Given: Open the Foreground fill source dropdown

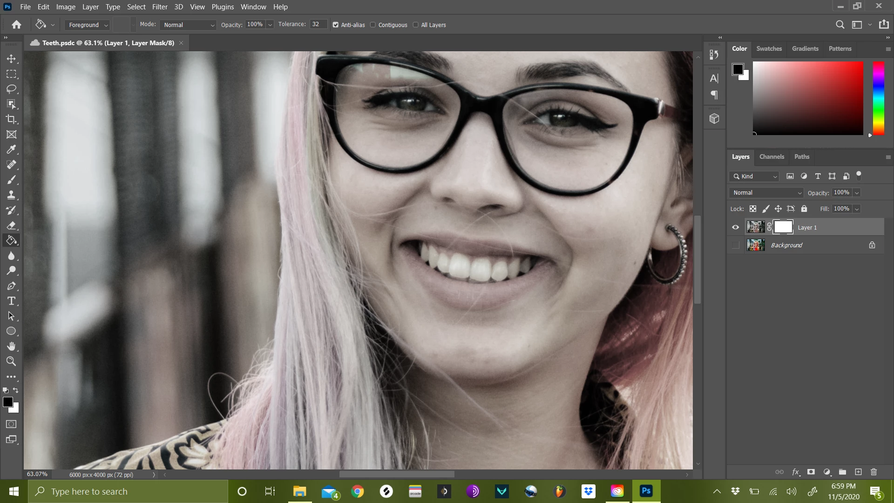Looking at the screenshot, I should pos(87,25).
